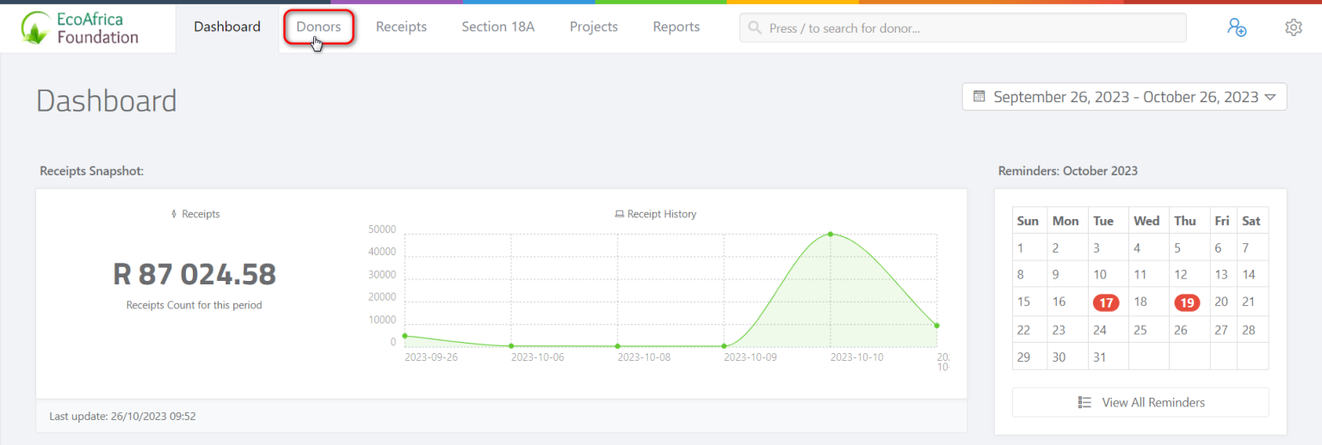The width and height of the screenshot is (1322, 445).
Task: Open the Reports tab
Action: click(676, 27)
